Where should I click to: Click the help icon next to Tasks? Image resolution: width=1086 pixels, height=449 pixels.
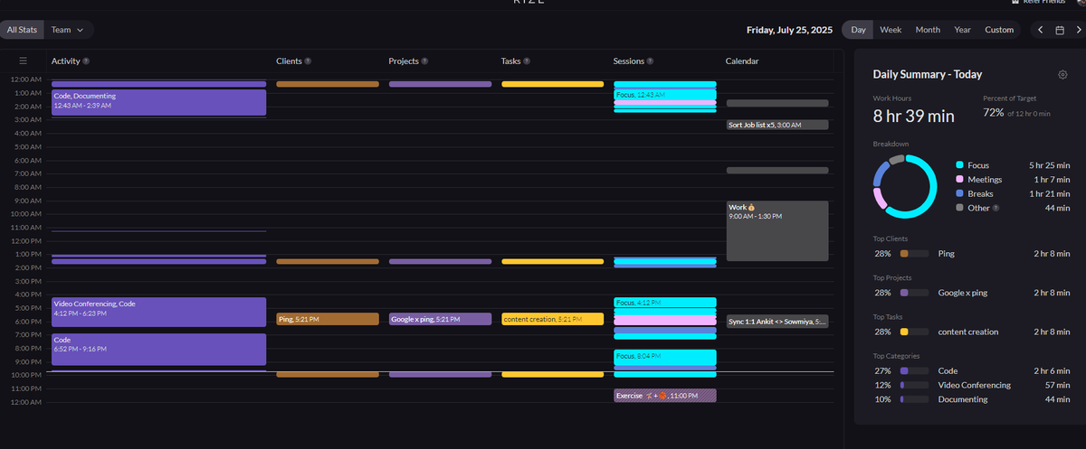pos(527,61)
